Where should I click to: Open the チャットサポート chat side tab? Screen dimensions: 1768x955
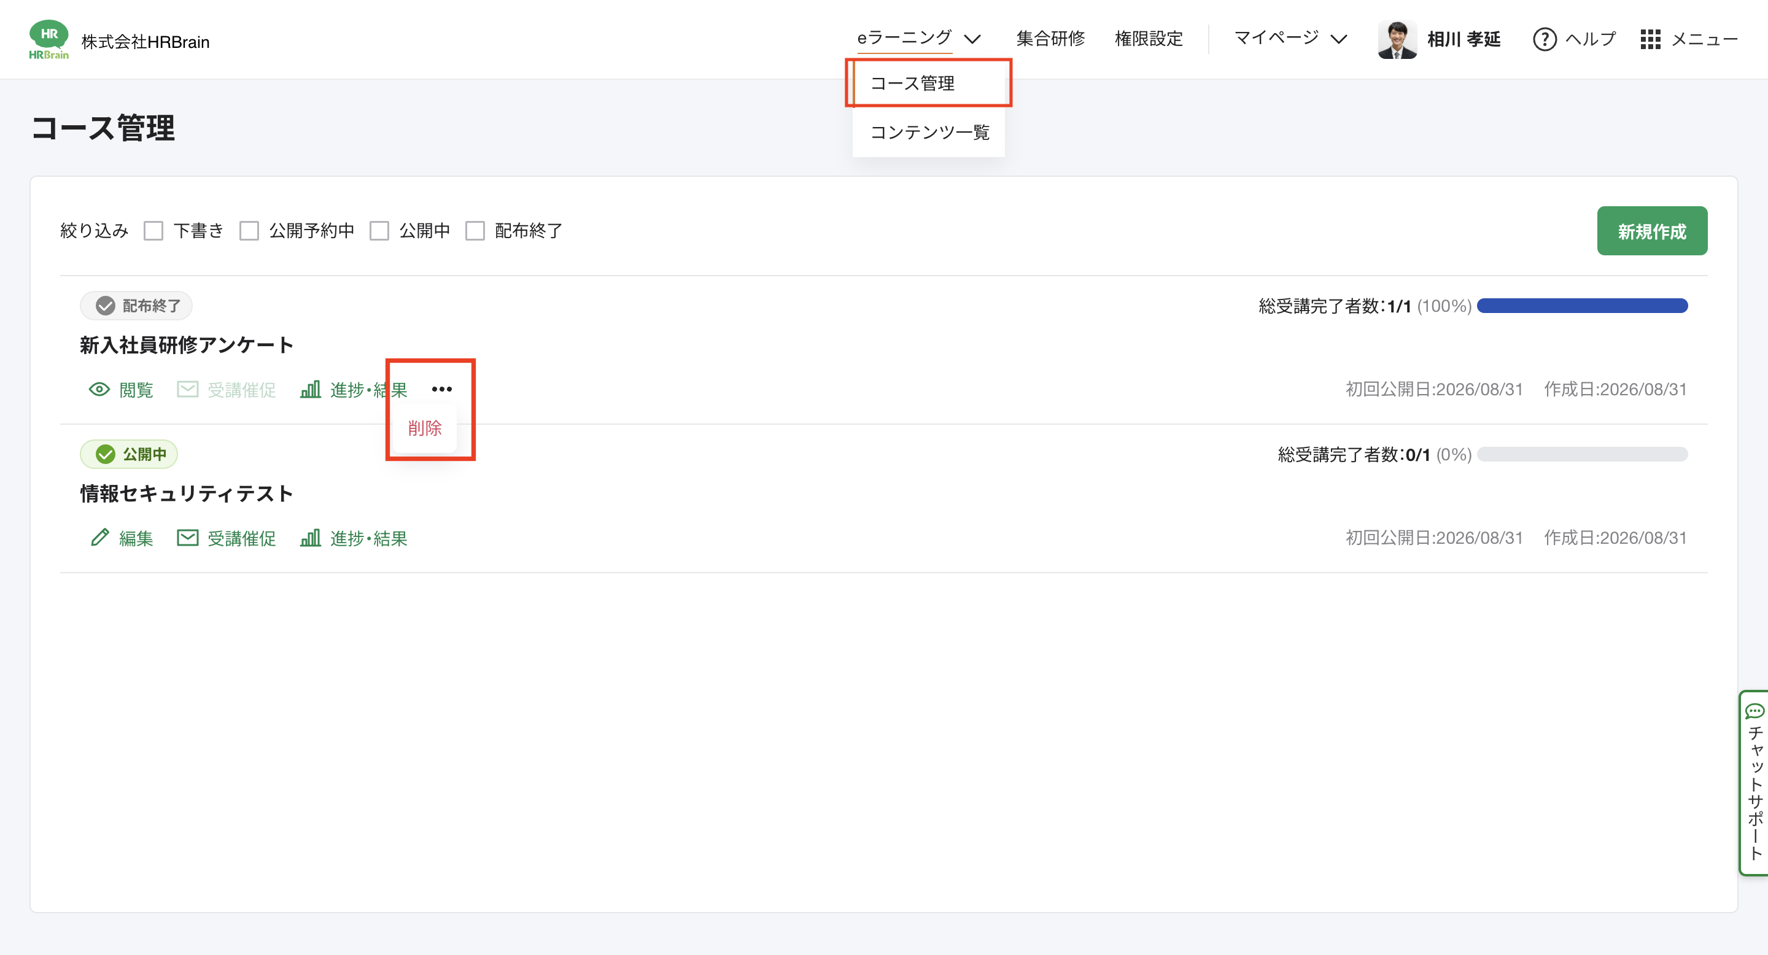[1754, 782]
